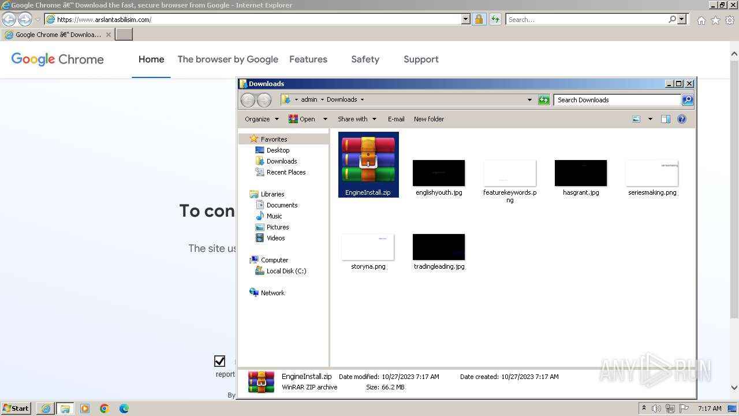This screenshot has width=739, height=416.
Task: Toggle the preview pane icon
Action: click(x=666, y=119)
